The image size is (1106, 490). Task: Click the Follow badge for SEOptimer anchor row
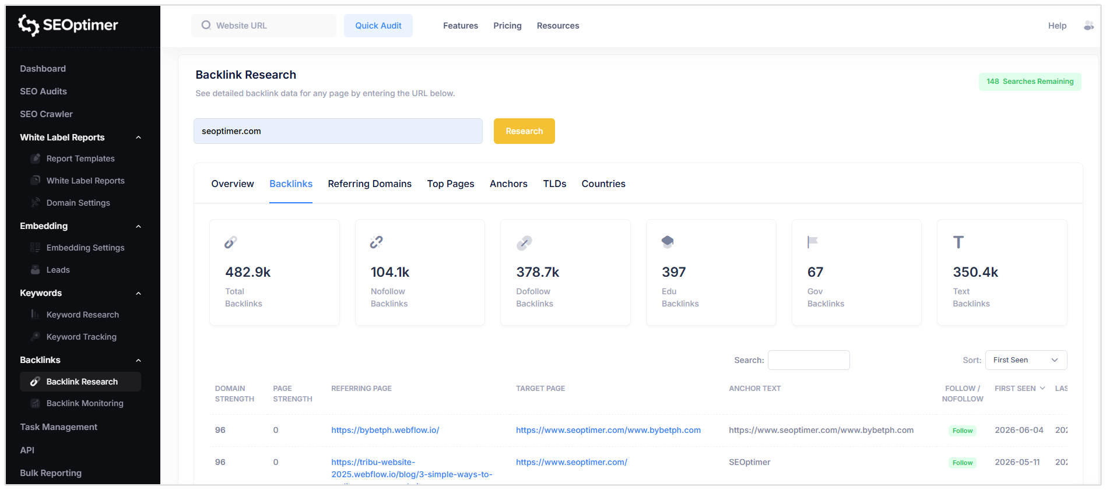pos(962,463)
